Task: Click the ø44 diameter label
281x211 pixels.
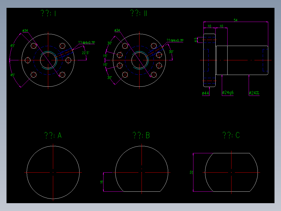Action: coord(206,92)
